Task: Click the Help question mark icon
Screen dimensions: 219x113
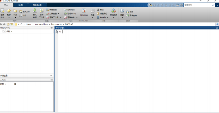Action: coord(122,11)
